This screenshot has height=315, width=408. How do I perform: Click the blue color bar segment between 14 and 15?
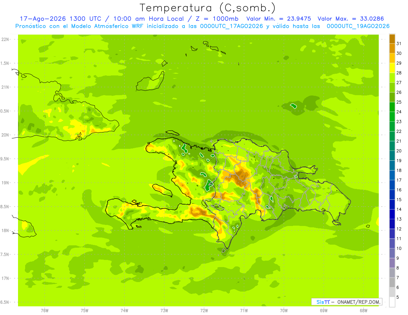(392, 205)
